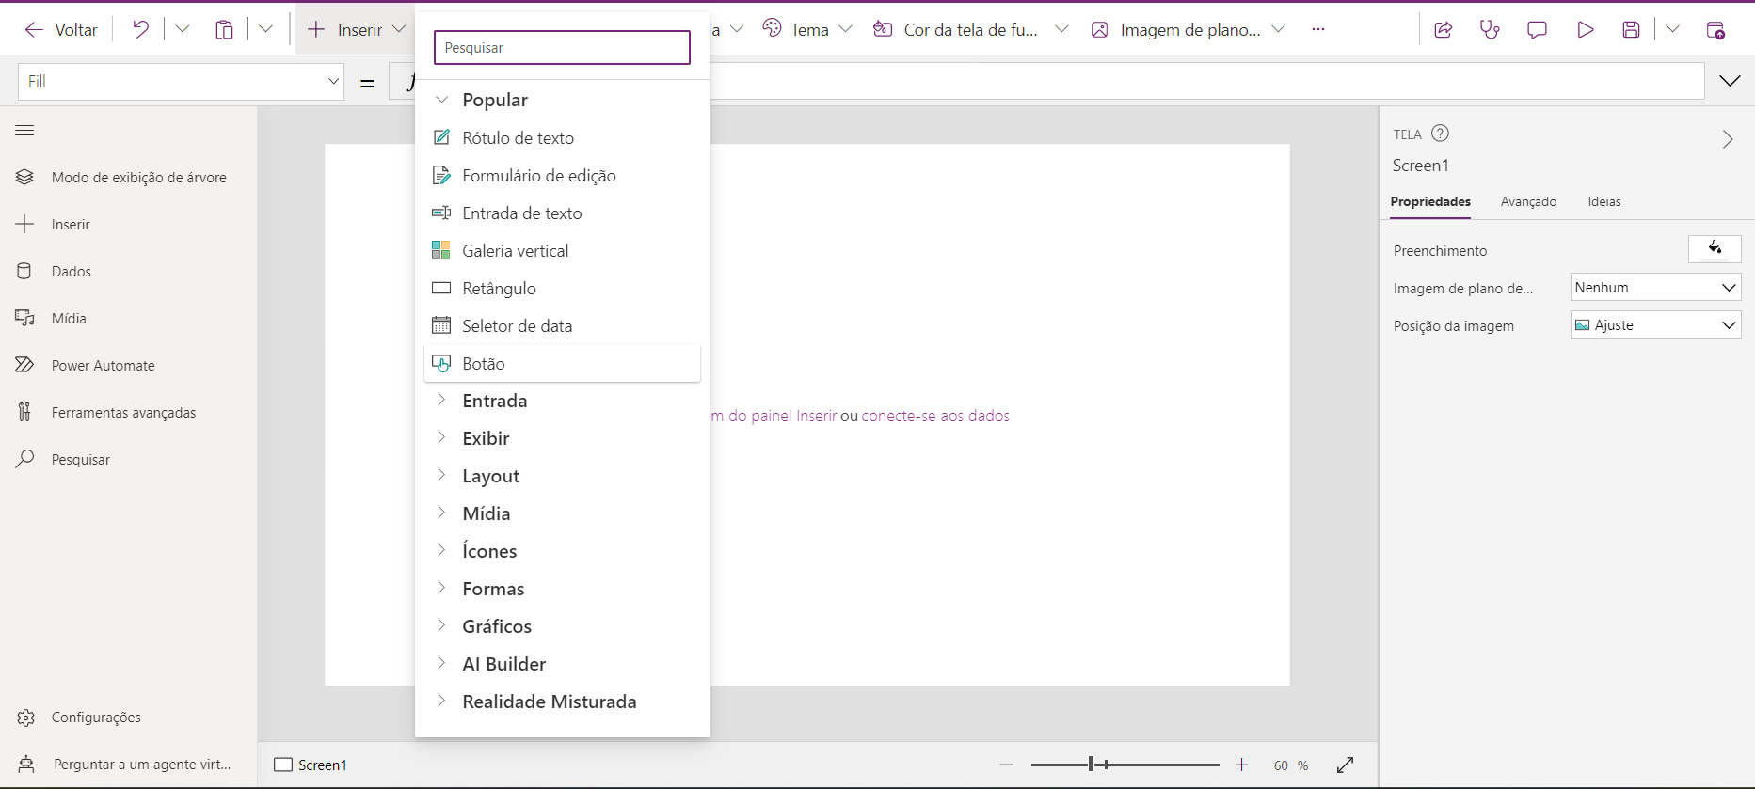
Task: Open the paste options dropdown arrow
Action: coord(266,29)
